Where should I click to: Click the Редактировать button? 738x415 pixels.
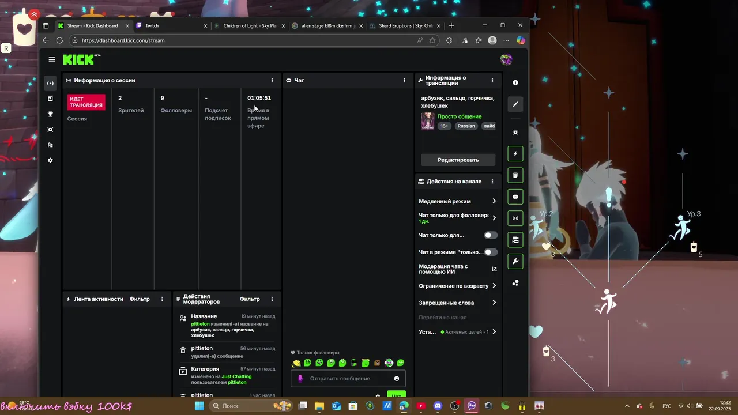458,160
